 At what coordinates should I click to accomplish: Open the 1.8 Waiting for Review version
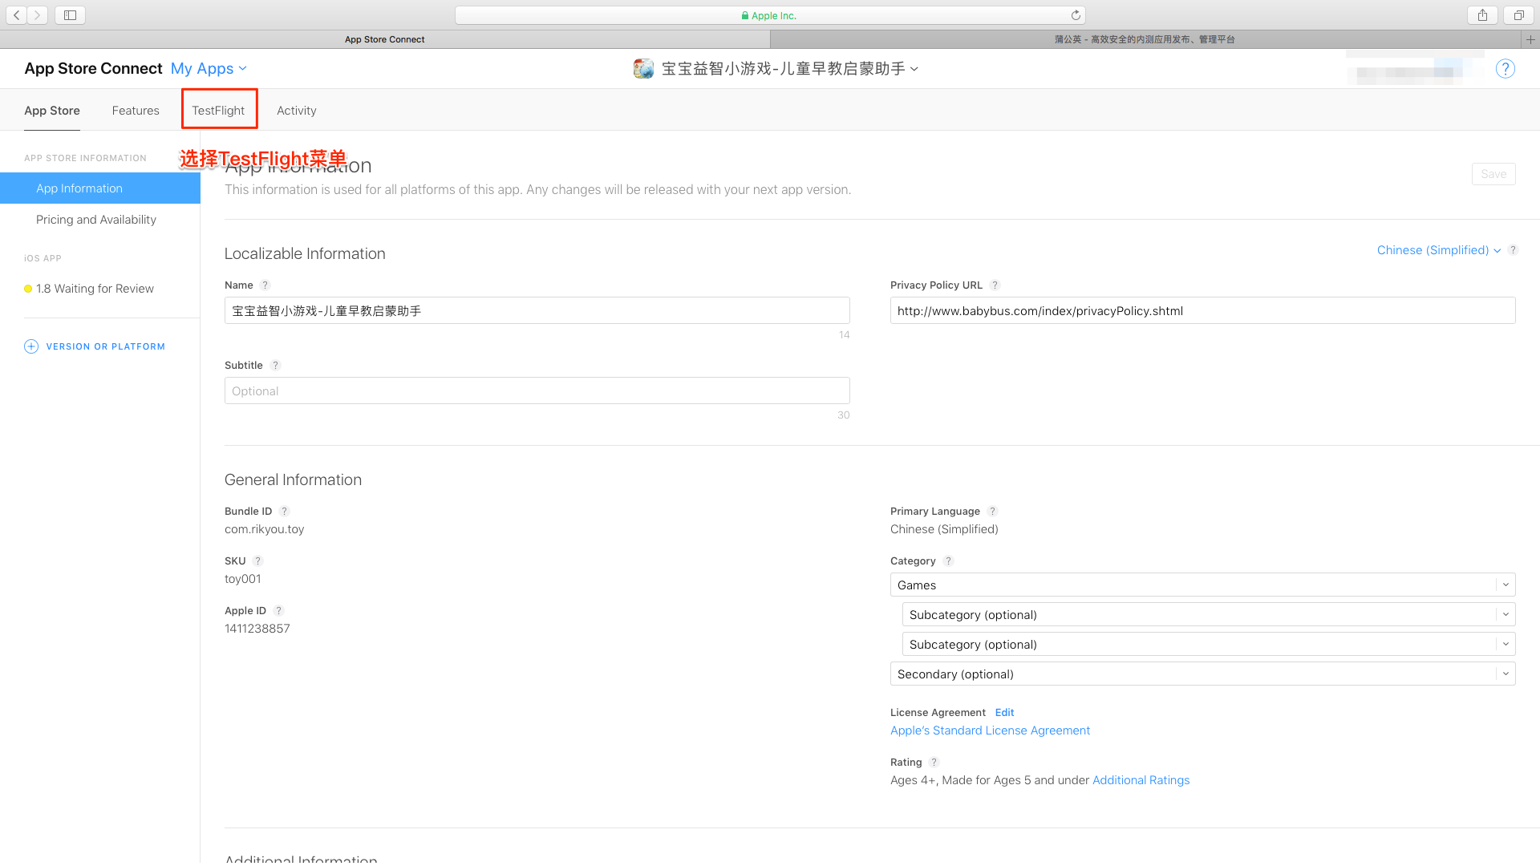click(x=95, y=289)
